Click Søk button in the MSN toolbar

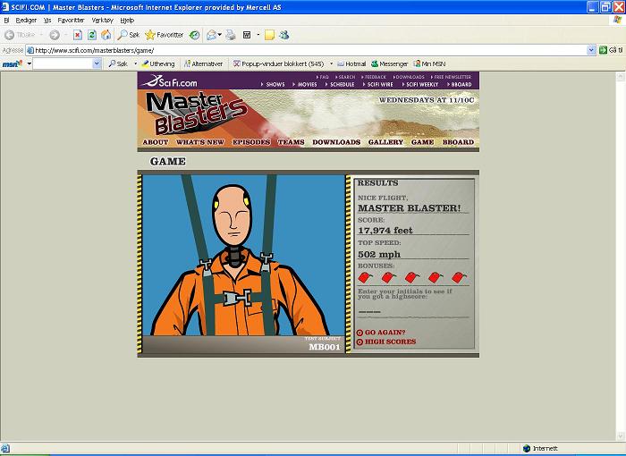[119, 63]
